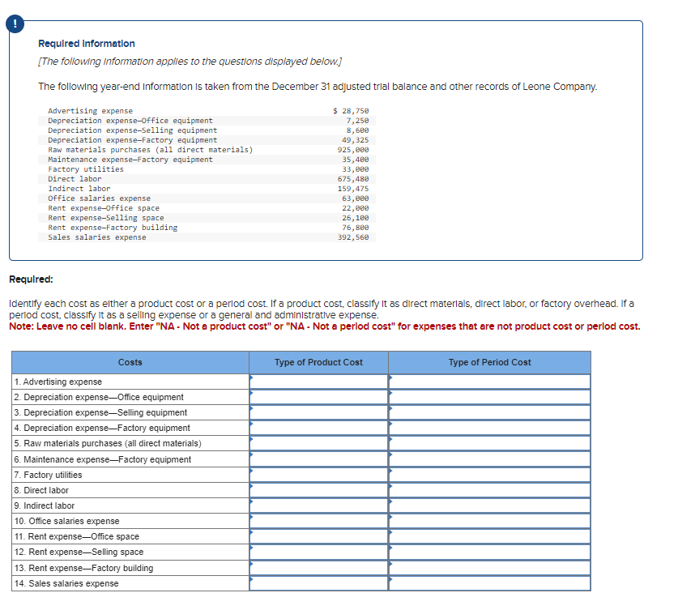695x610 pixels.
Task: Click the Type of Product Cost header
Action: pyautogui.click(x=318, y=362)
